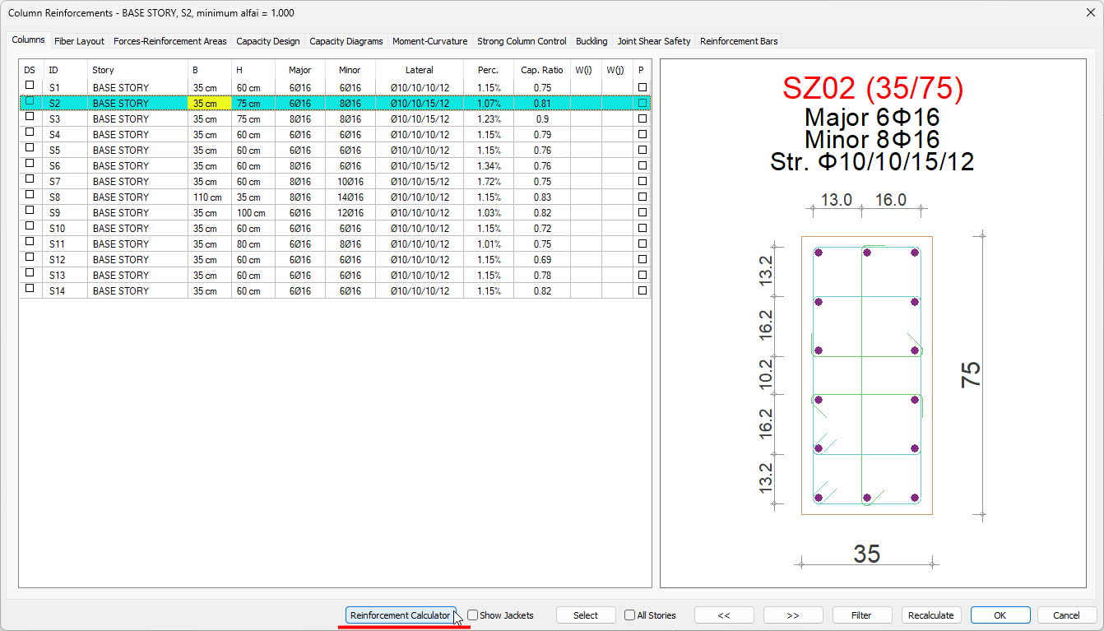This screenshot has width=1104, height=631.
Task: Click the Reinforcement Calculator button
Action: (400, 615)
